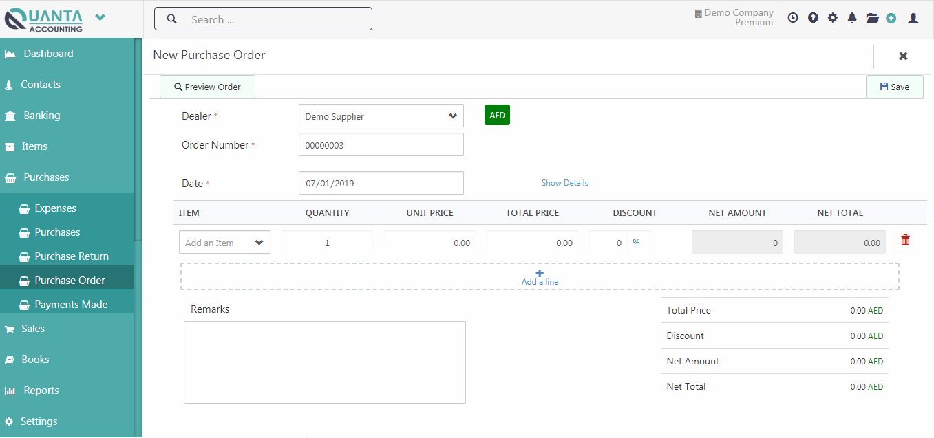This screenshot has height=438, width=934.
Task: Open Expenses under Purchases
Action: point(67,208)
